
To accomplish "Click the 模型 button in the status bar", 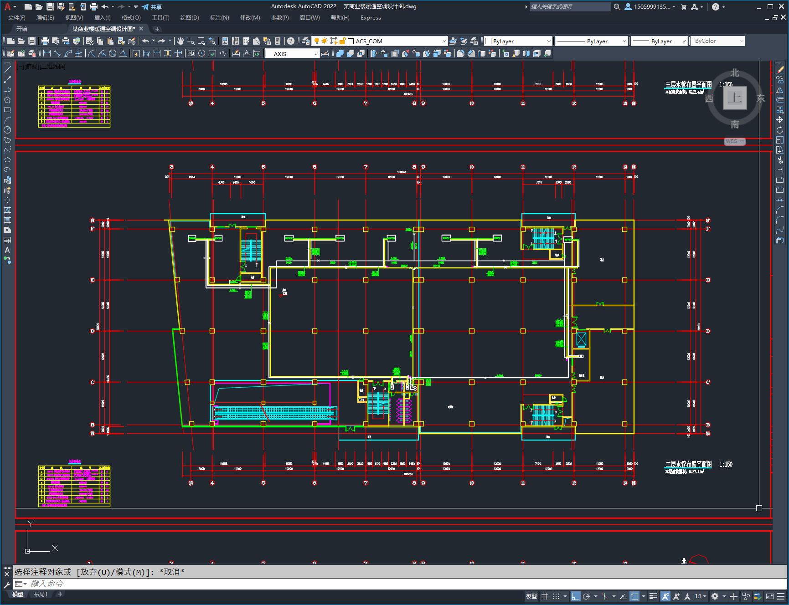I will click(x=531, y=596).
